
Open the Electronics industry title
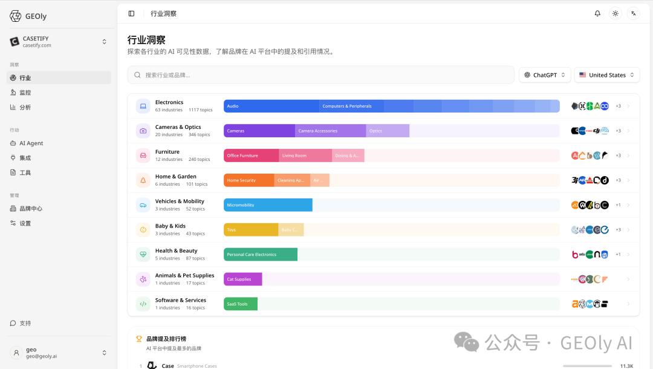tap(169, 102)
